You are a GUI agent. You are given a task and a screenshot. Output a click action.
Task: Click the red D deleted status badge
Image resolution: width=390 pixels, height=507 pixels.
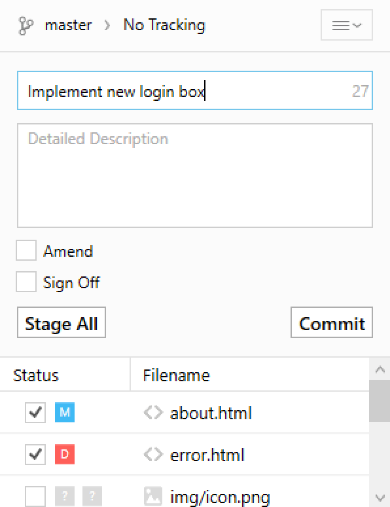pyautogui.click(x=65, y=455)
